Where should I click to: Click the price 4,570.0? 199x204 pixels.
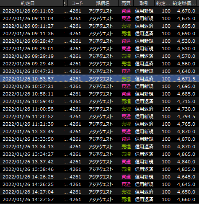[x=186, y=56]
